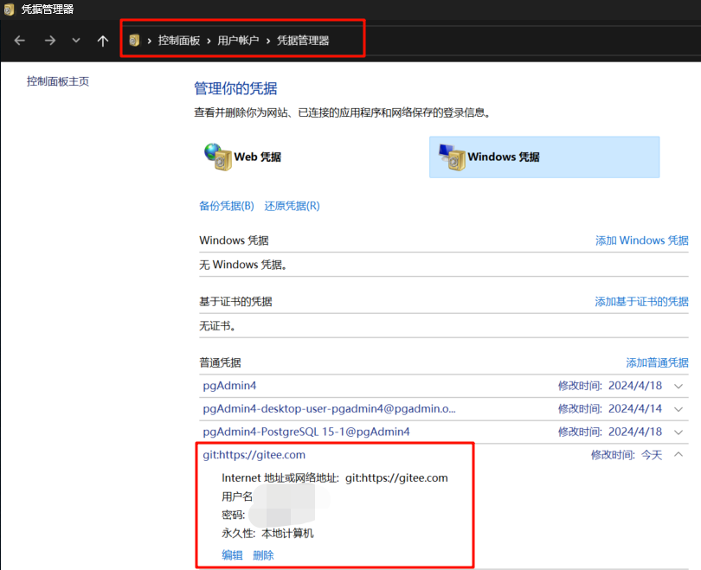Click 编辑 for the gitee credential
Screen dimensions: 701x570
click(x=233, y=555)
